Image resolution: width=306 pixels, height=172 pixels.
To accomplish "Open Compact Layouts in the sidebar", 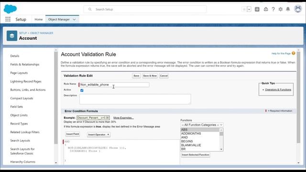I will coord(22,98).
